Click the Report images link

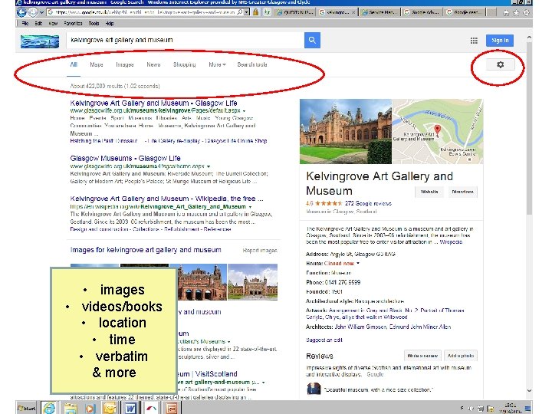(x=260, y=250)
